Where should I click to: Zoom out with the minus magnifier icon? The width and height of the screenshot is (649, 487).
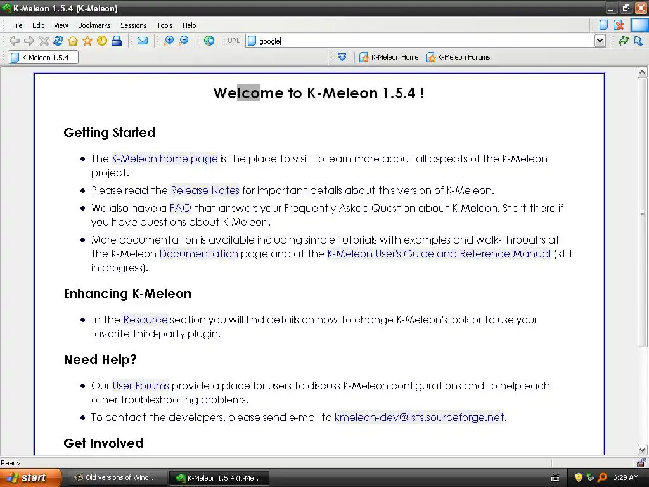click(183, 41)
